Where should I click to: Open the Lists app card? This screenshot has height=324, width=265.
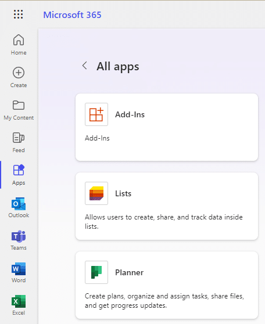(167, 206)
